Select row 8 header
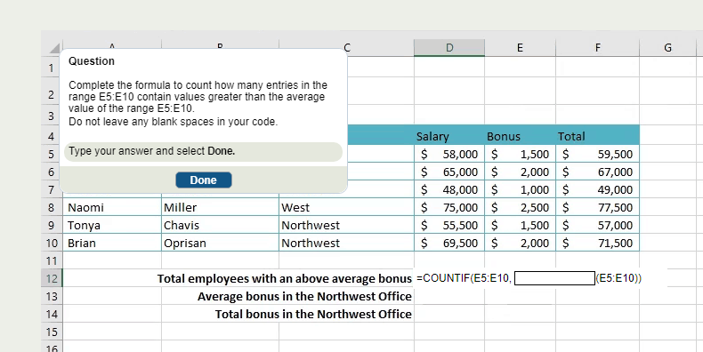 coord(52,207)
